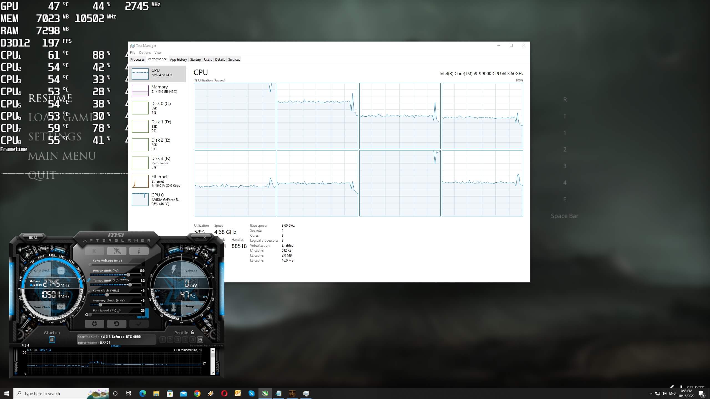Image resolution: width=710 pixels, height=399 pixels.
Task: Toggle the profile lock icon
Action: pyautogui.click(x=192, y=332)
